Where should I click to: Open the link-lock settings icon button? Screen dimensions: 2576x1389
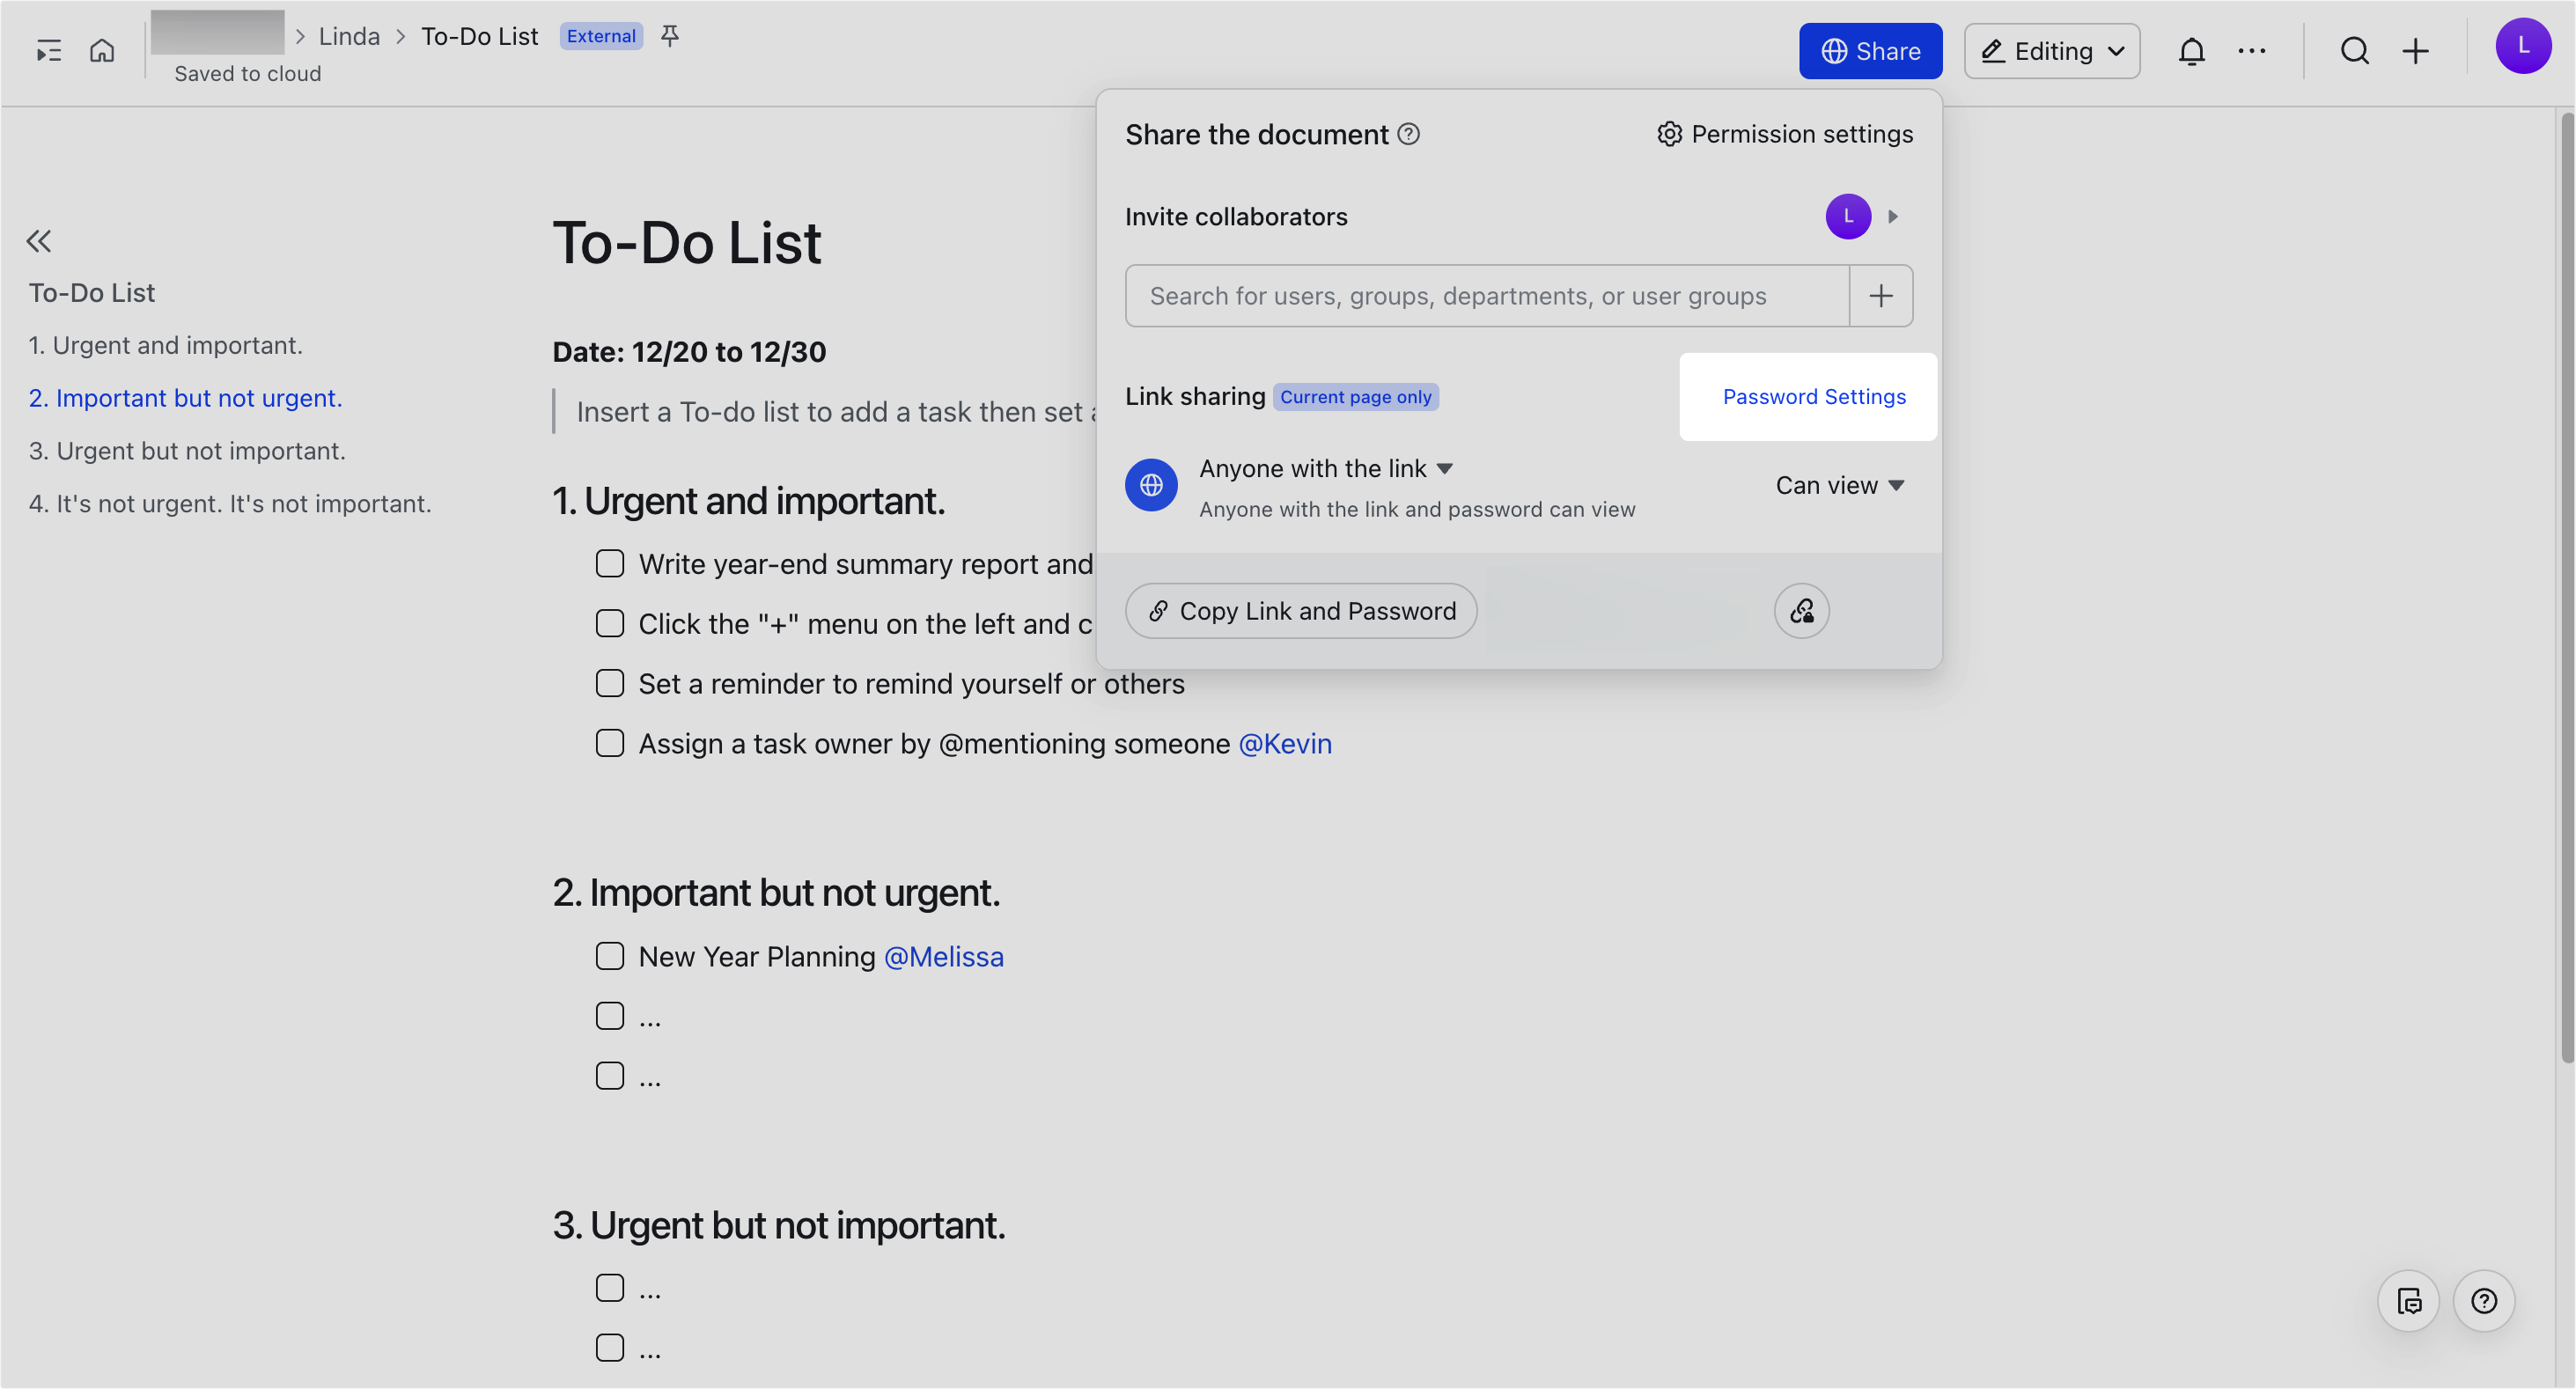pyautogui.click(x=1802, y=611)
